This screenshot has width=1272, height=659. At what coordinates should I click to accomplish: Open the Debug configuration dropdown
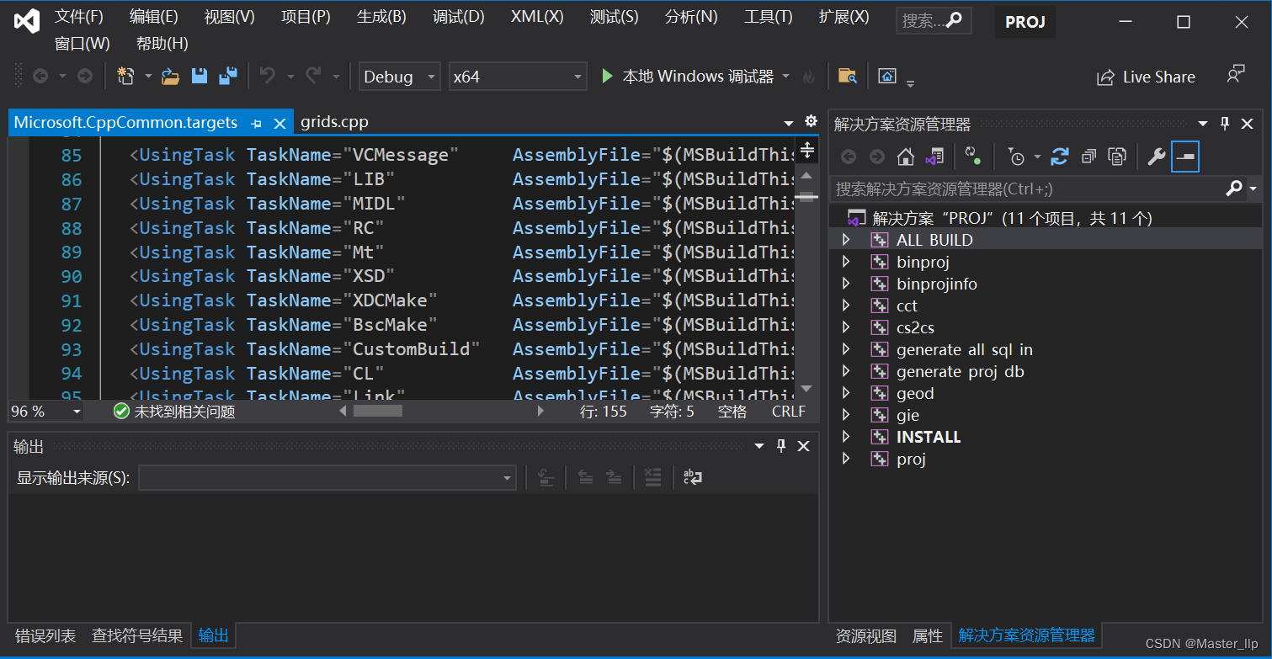(399, 77)
